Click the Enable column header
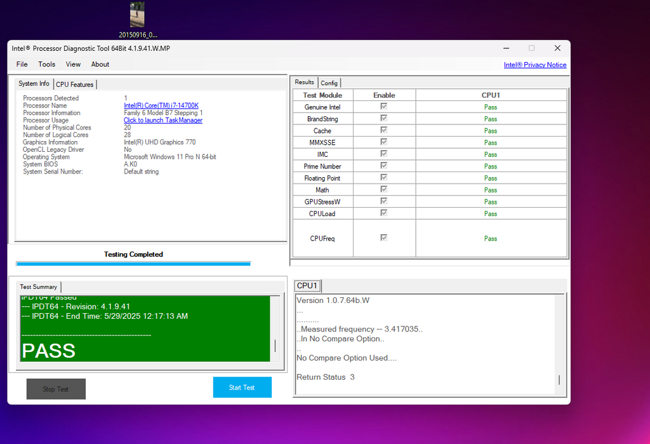 (384, 95)
